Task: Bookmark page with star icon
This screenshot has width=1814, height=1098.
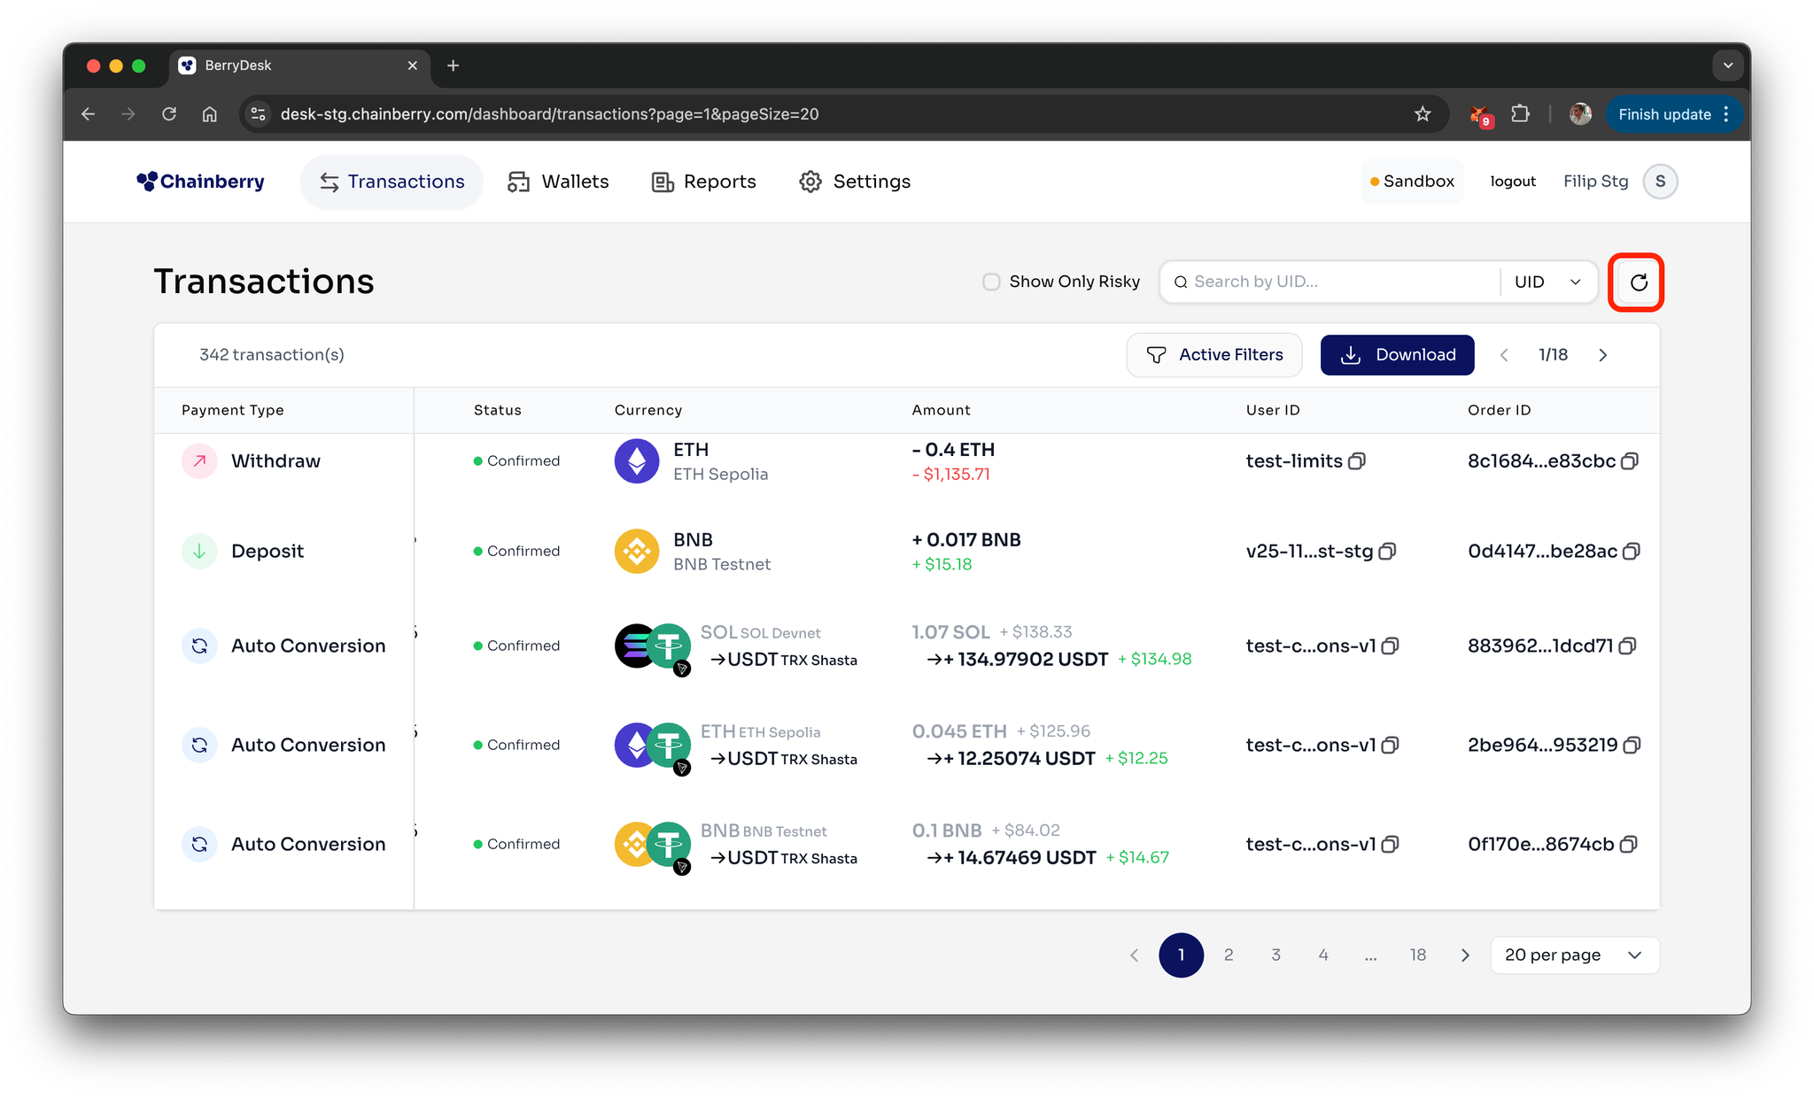Action: pyautogui.click(x=1423, y=114)
